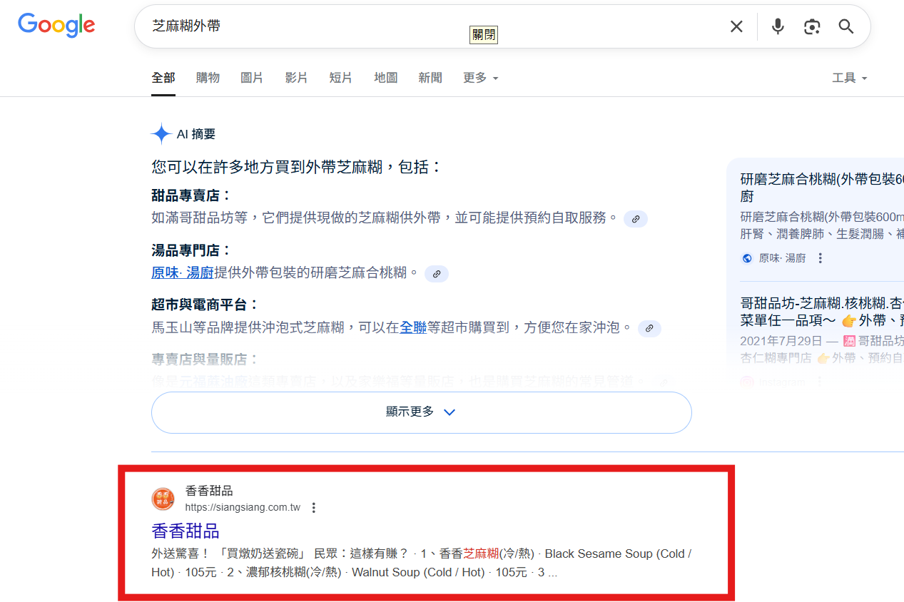Click the Google logo
Image resolution: width=904 pixels, height=602 pixels.
(x=56, y=26)
